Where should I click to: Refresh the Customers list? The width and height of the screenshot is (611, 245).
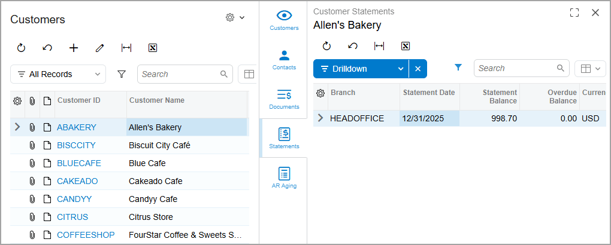pyautogui.click(x=21, y=48)
